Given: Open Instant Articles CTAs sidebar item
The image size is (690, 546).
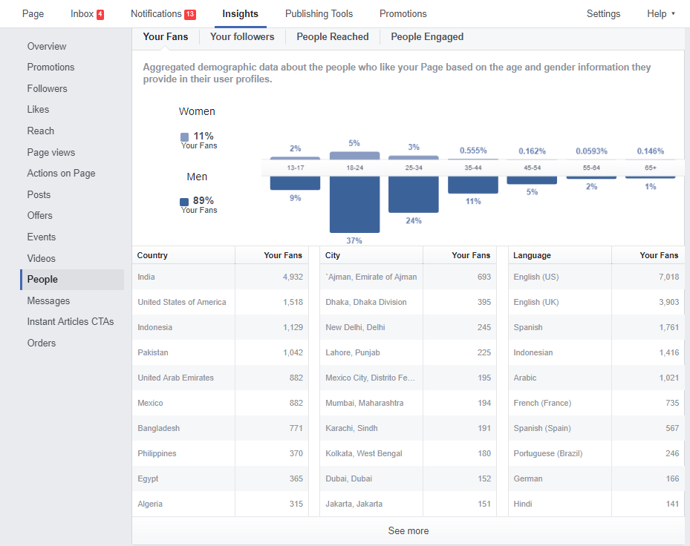Looking at the screenshot, I should tap(71, 322).
